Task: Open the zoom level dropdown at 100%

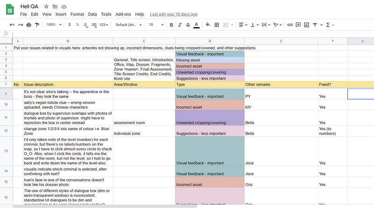Action: 53,25
